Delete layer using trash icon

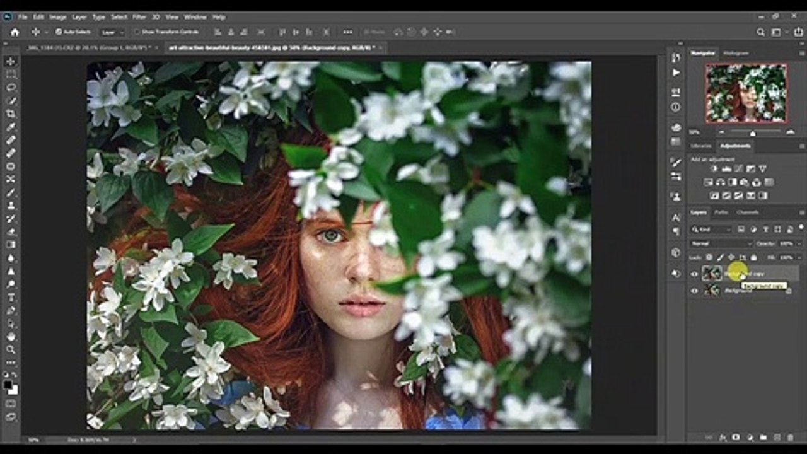pyautogui.click(x=790, y=437)
